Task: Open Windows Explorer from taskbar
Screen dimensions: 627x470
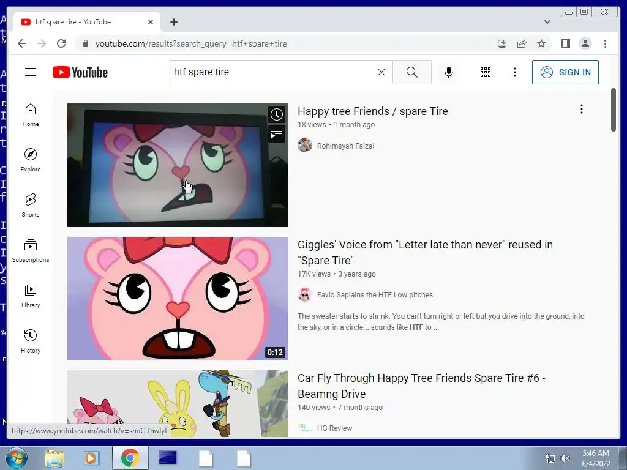Action: (x=54, y=458)
